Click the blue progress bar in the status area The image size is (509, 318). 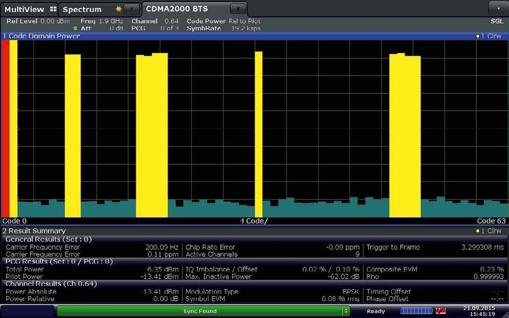[416, 310]
